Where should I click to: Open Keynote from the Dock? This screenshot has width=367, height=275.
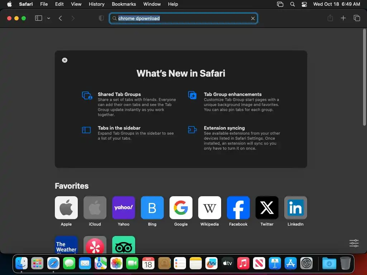[x=275, y=263]
